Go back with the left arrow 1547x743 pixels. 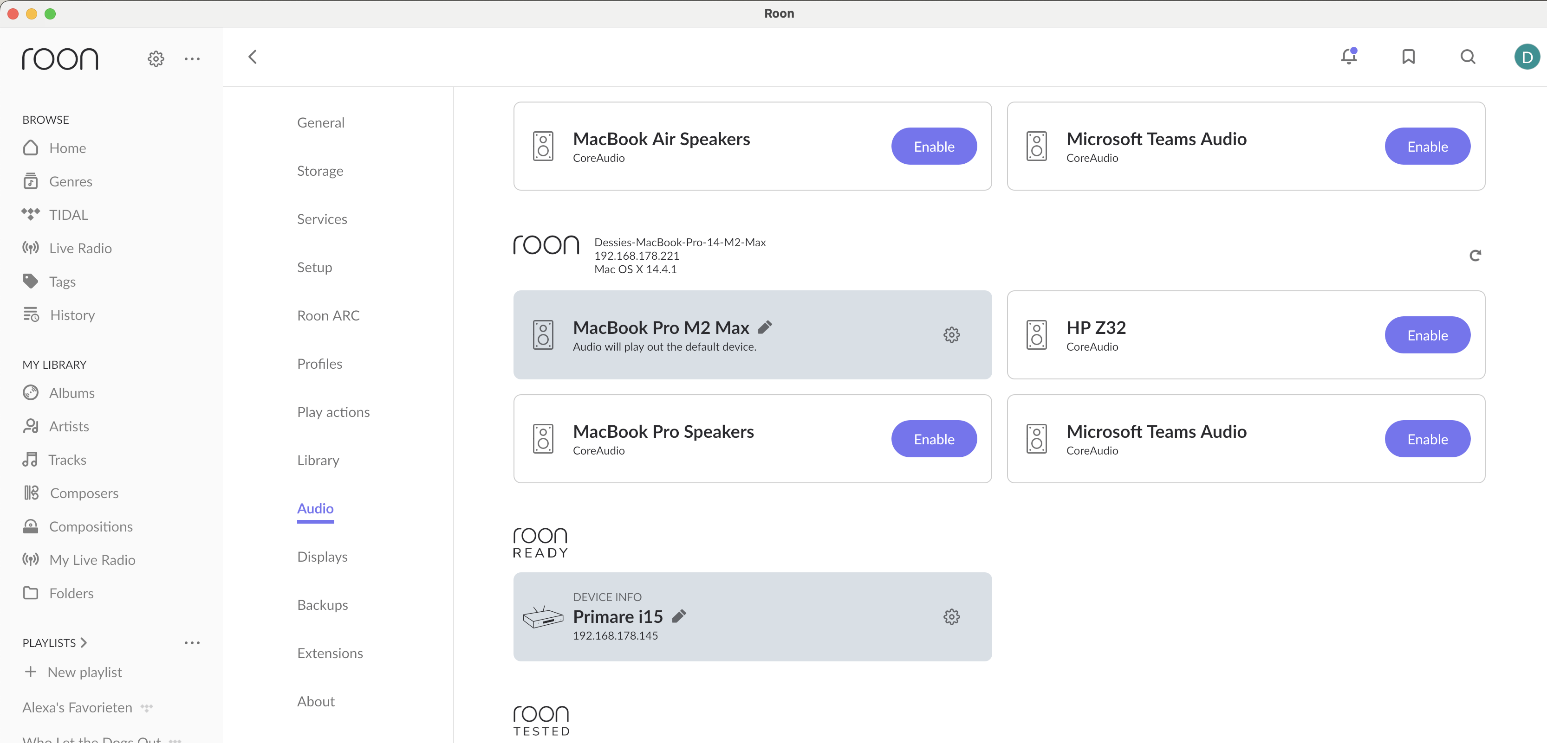point(253,57)
